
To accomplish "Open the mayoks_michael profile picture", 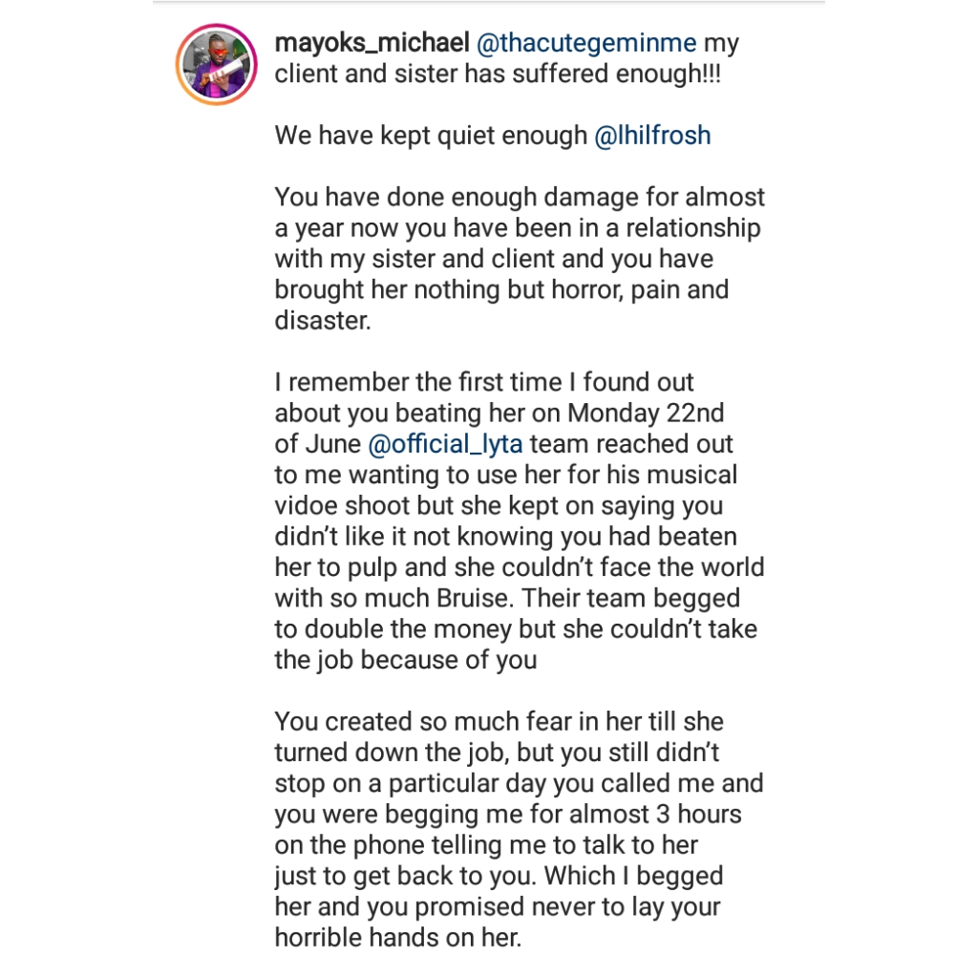I will tap(217, 64).
